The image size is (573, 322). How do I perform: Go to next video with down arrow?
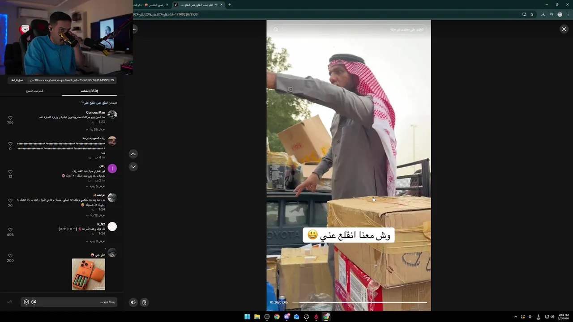[133, 167]
